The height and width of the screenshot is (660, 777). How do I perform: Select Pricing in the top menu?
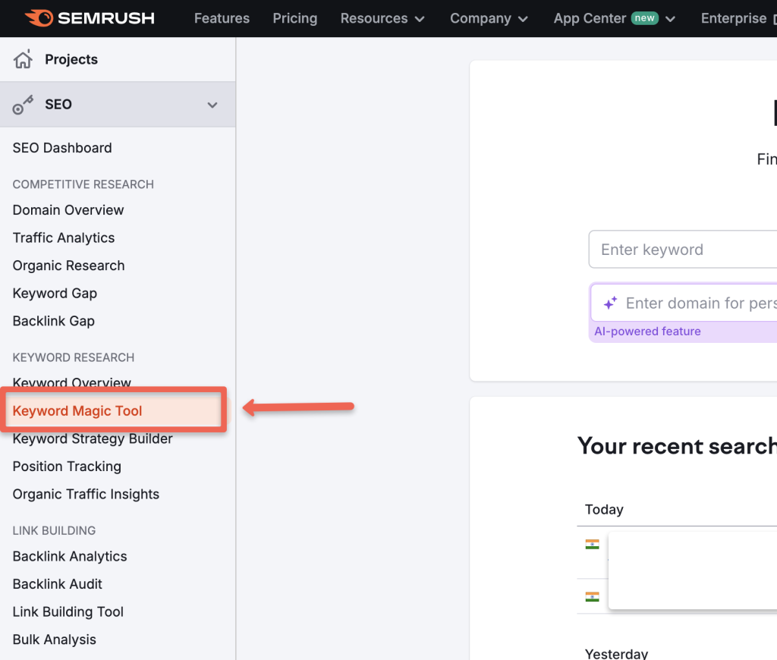[x=294, y=18]
